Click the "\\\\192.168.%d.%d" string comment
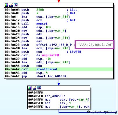Viewport: 118px width, 115px height. [x=95, y=45]
